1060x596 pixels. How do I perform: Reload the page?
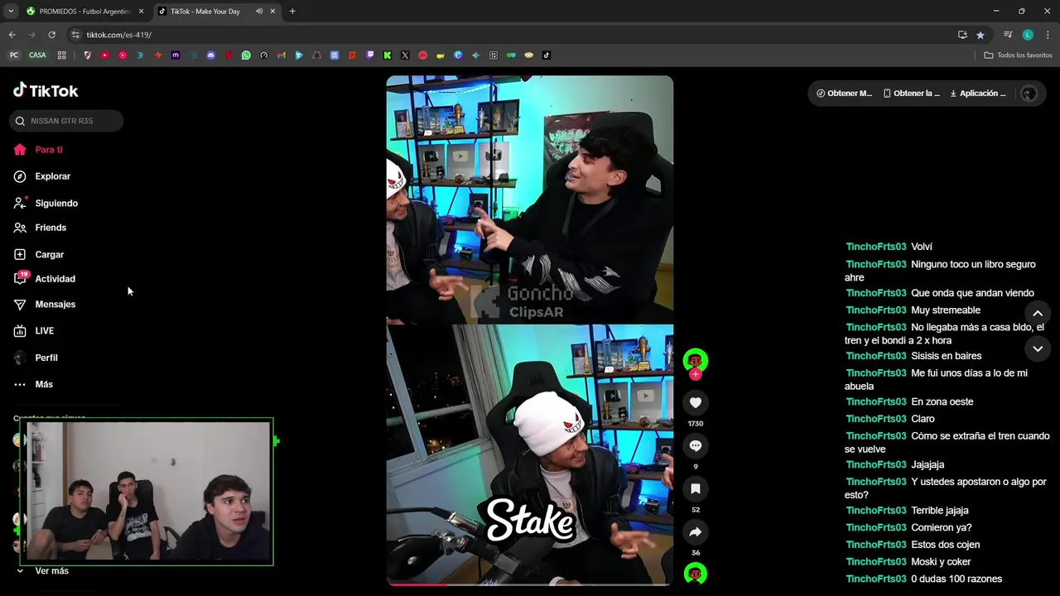click(x=51, y=35)
